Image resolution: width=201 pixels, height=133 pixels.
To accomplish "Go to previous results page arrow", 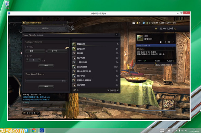I will (108, 91).
